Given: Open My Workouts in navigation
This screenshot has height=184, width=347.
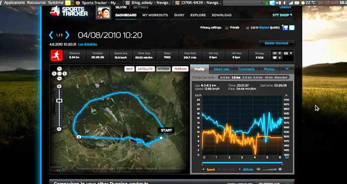Looking at the screenshot, I should (155, 15).
